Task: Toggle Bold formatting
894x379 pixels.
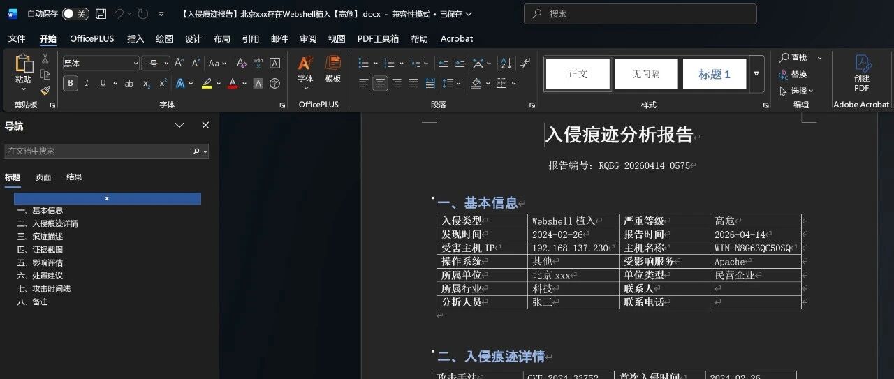Action: point(70,84)
